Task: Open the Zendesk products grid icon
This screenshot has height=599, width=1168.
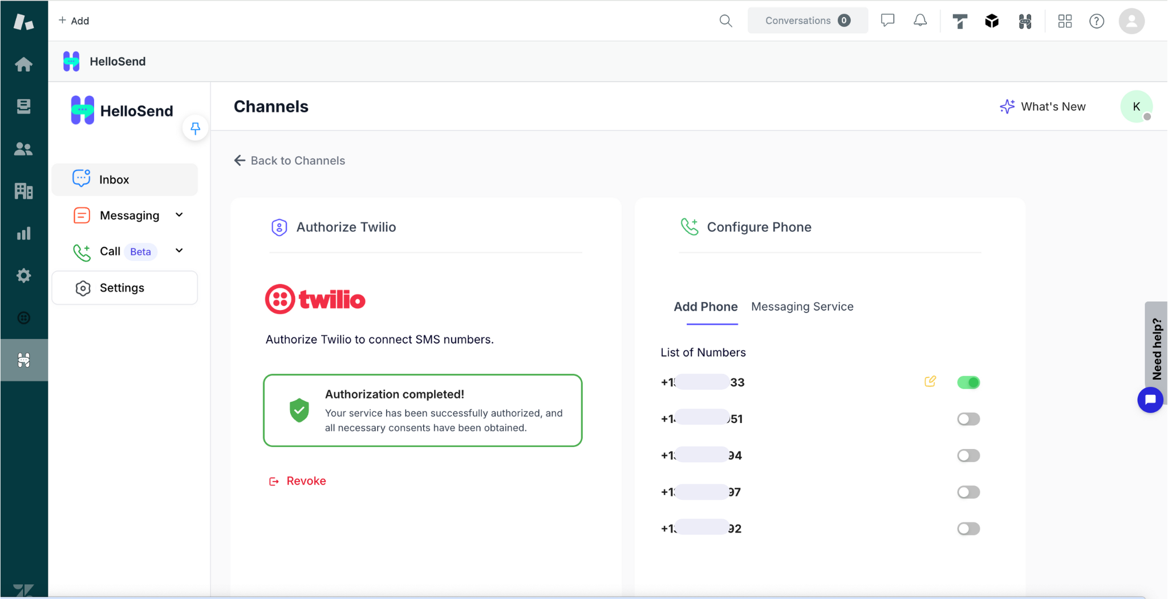Action: [x=1065, y=21]
